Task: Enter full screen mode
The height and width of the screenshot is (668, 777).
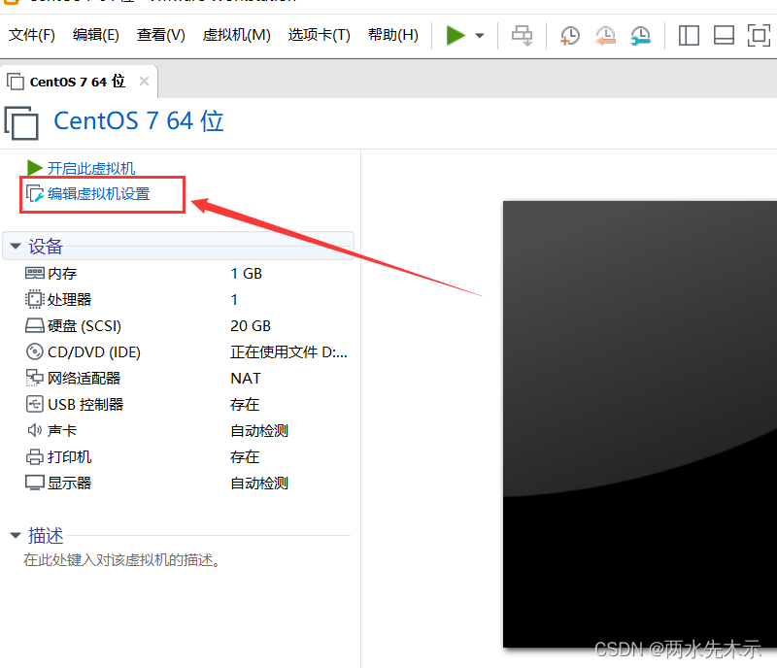Action: pyautogui.click(x=759, y=35)
